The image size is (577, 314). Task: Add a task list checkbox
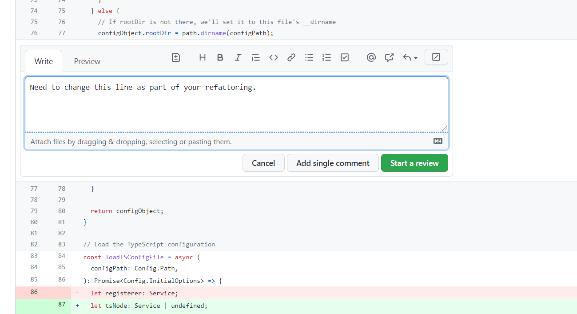(345, 57)
